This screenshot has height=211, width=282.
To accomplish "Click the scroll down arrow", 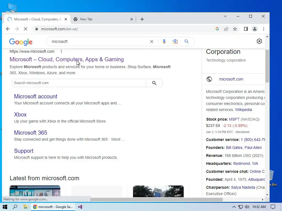I will 267,195.
